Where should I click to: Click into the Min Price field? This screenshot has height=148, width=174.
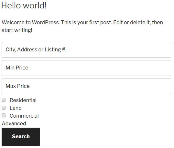(86, 68)
